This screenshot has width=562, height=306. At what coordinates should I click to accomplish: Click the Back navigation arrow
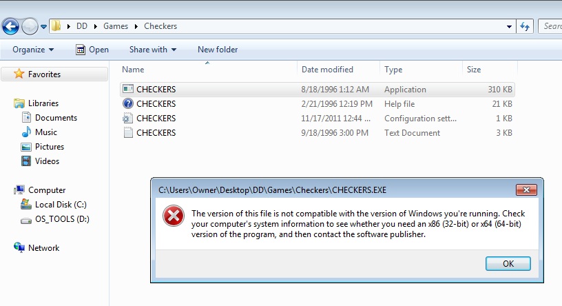pos(10,26)
